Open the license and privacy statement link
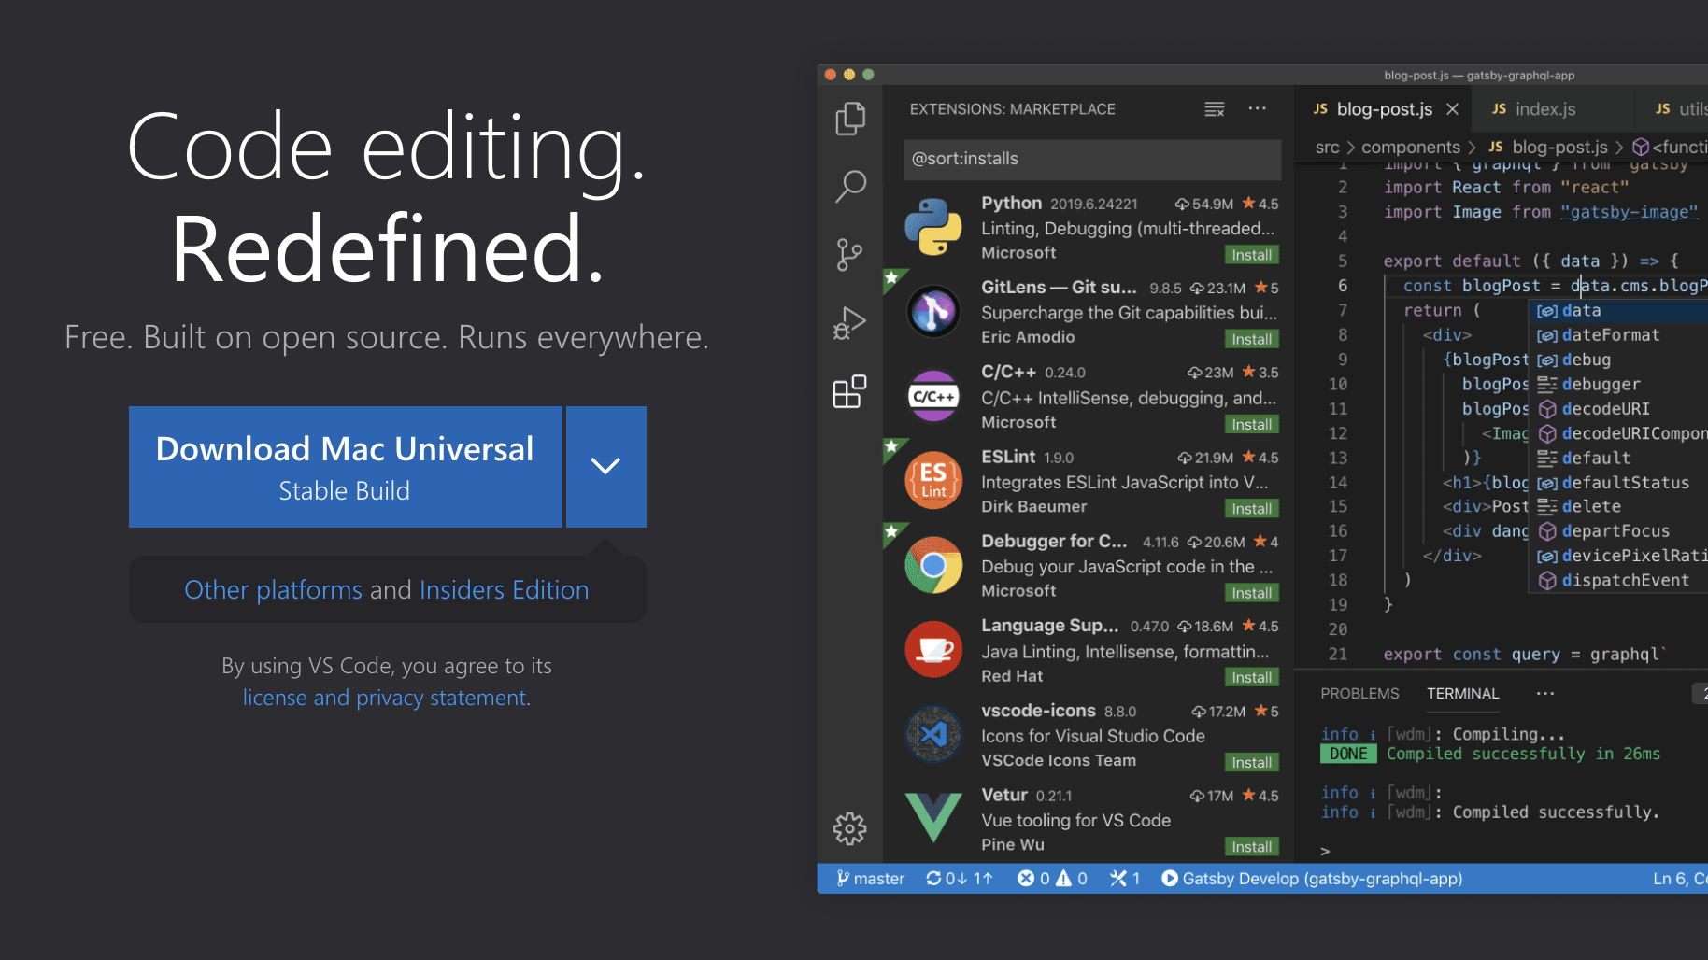 [x=387, y=698]
